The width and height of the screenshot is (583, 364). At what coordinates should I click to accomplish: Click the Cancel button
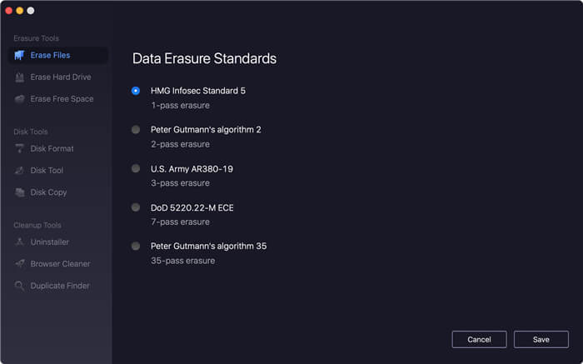[x=479, y=340]
